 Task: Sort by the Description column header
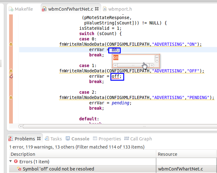coord(82,154)
